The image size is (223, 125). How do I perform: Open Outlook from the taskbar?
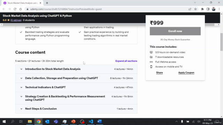click(47, 122)
